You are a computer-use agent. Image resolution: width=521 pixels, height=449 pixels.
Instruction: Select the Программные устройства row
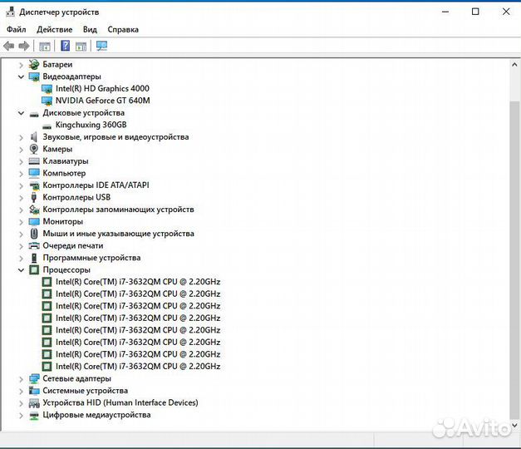tap(91, 258)
